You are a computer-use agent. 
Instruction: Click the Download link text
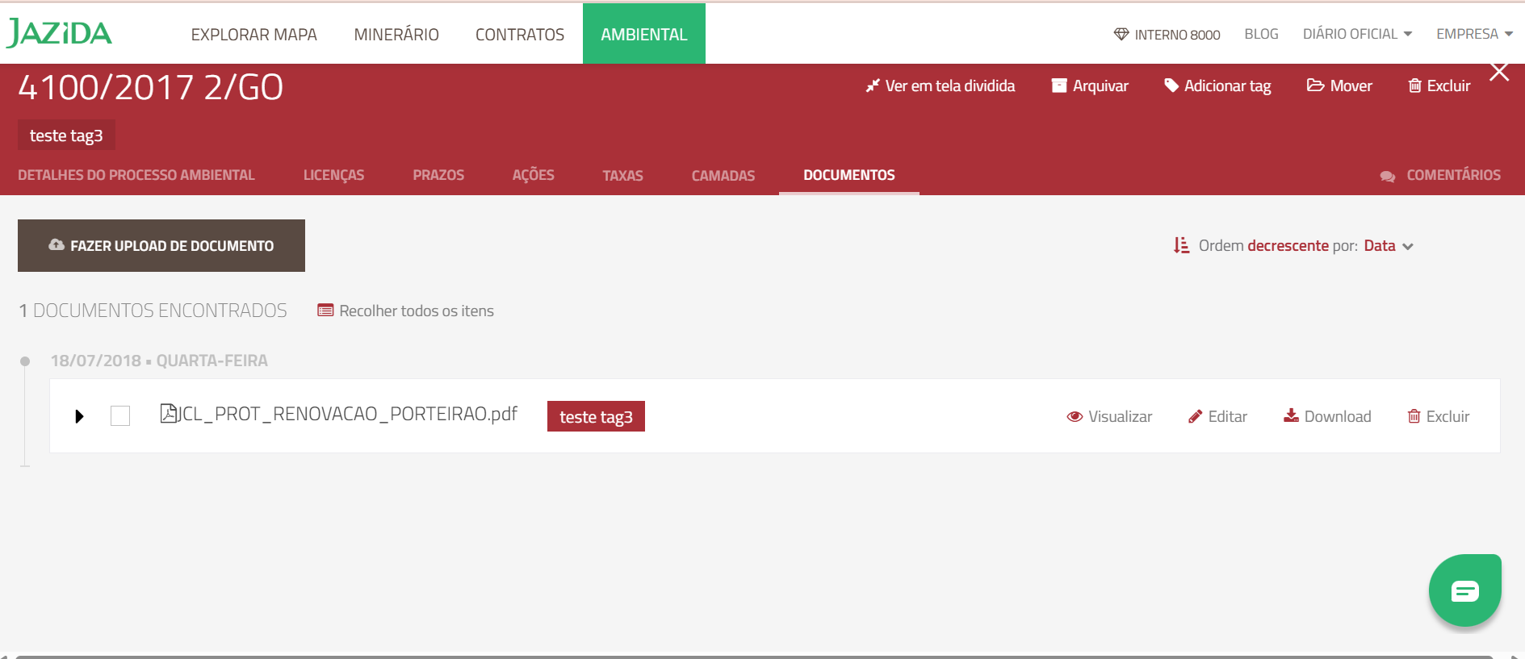1338,416
